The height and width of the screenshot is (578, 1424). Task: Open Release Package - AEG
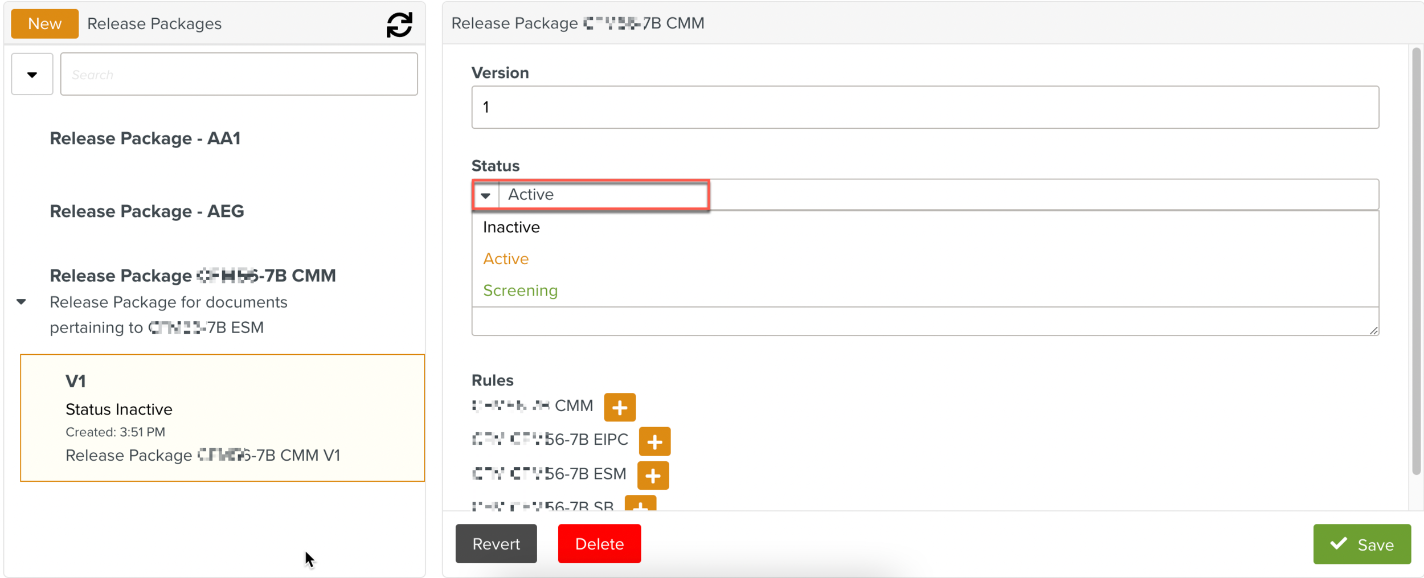tap(146, 211)
